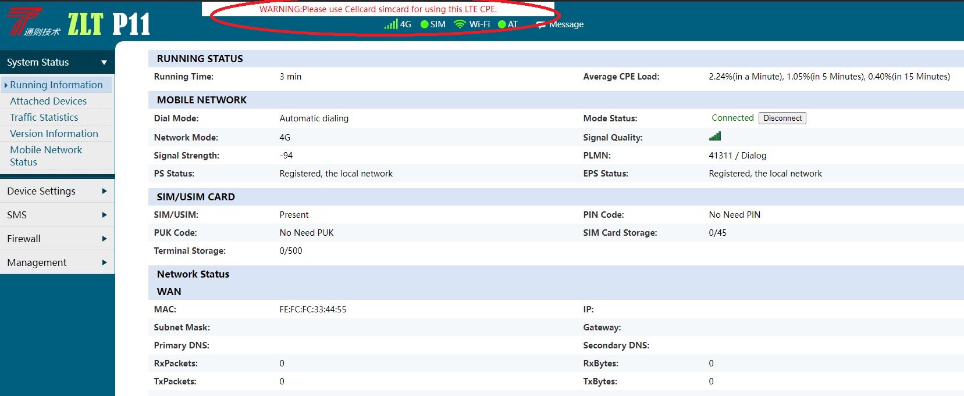Click the 'PIN Code:' label
This screenshot has width=964, height=396.
(x=603, y=215)
